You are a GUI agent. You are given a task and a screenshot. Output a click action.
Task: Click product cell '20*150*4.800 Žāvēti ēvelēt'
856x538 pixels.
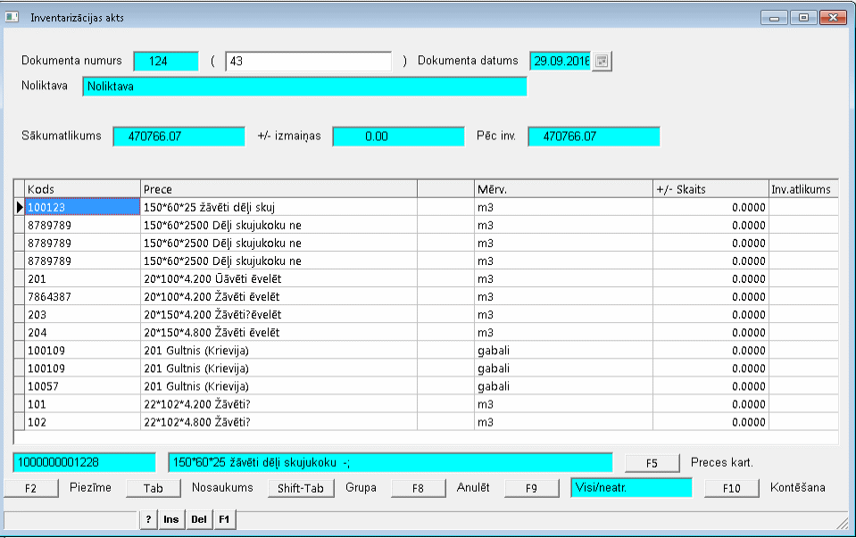click(279, 333)
